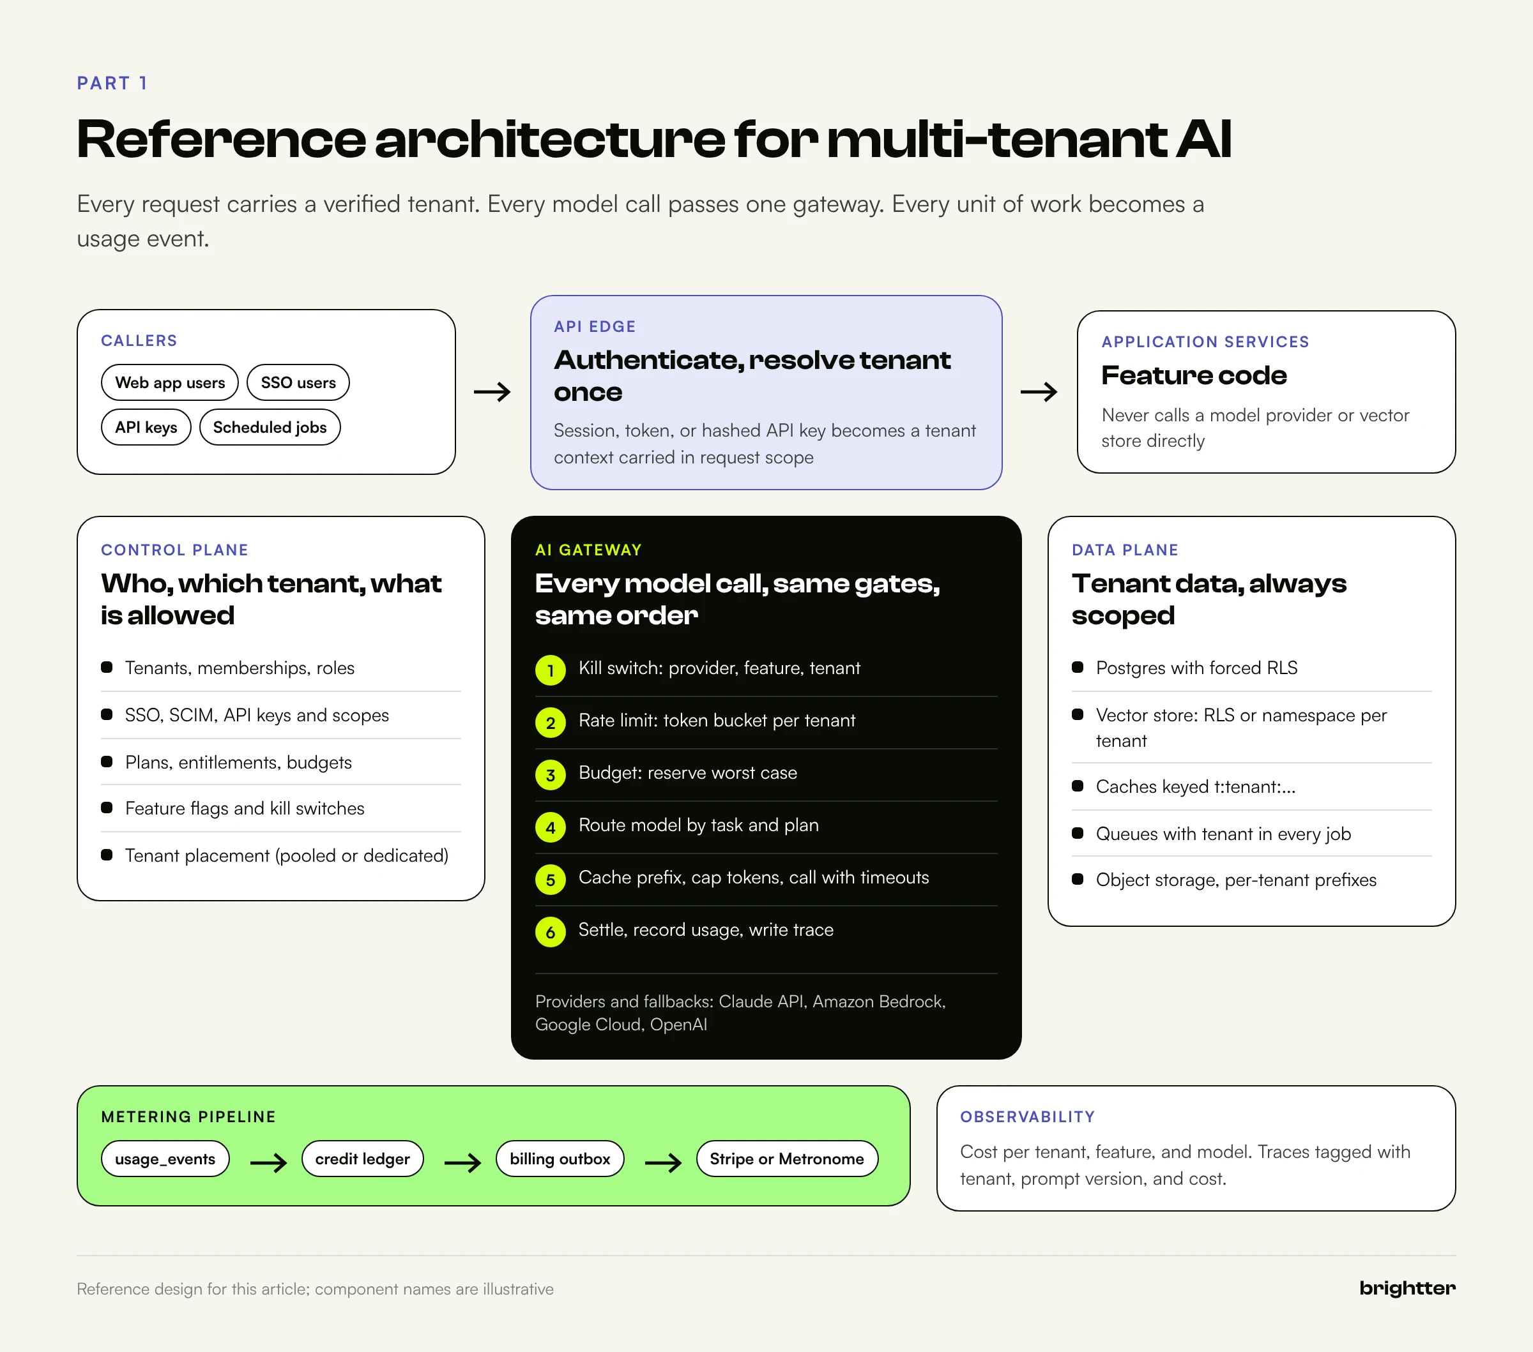Click "Tenant placement (pooled or dedicated)"
This screenshot has height=1352, width=1533.
[287, 856]
